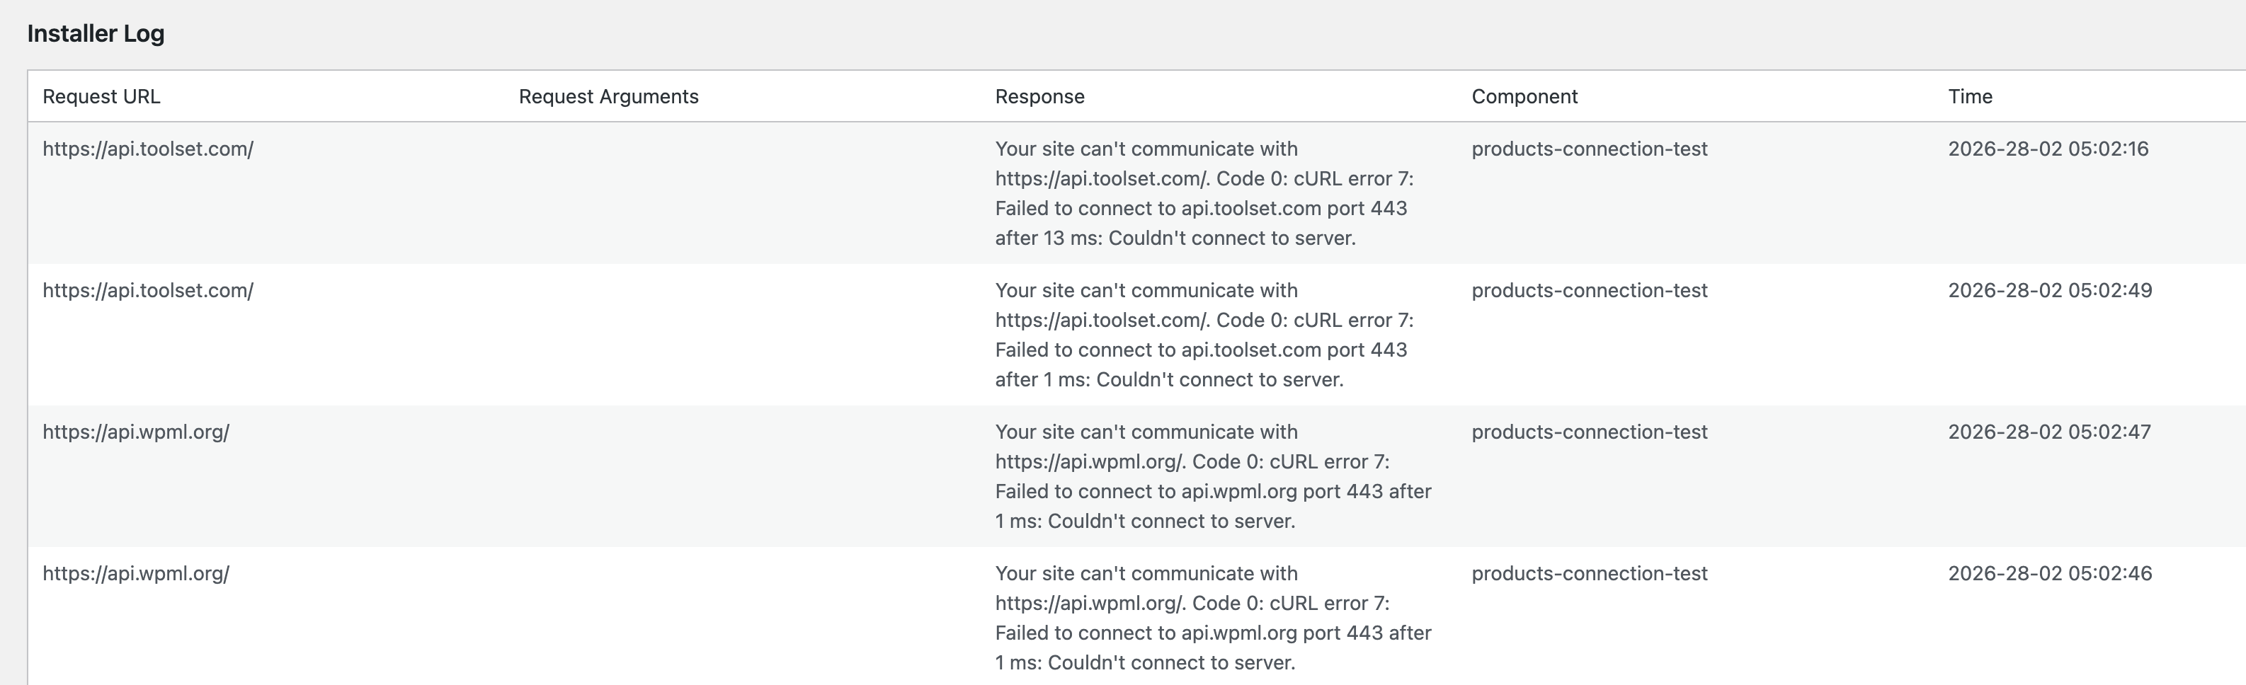Select the api.wpml.org URL in the third row
The width and height of the screenshot is (2246, 685).
click(136, 432)
